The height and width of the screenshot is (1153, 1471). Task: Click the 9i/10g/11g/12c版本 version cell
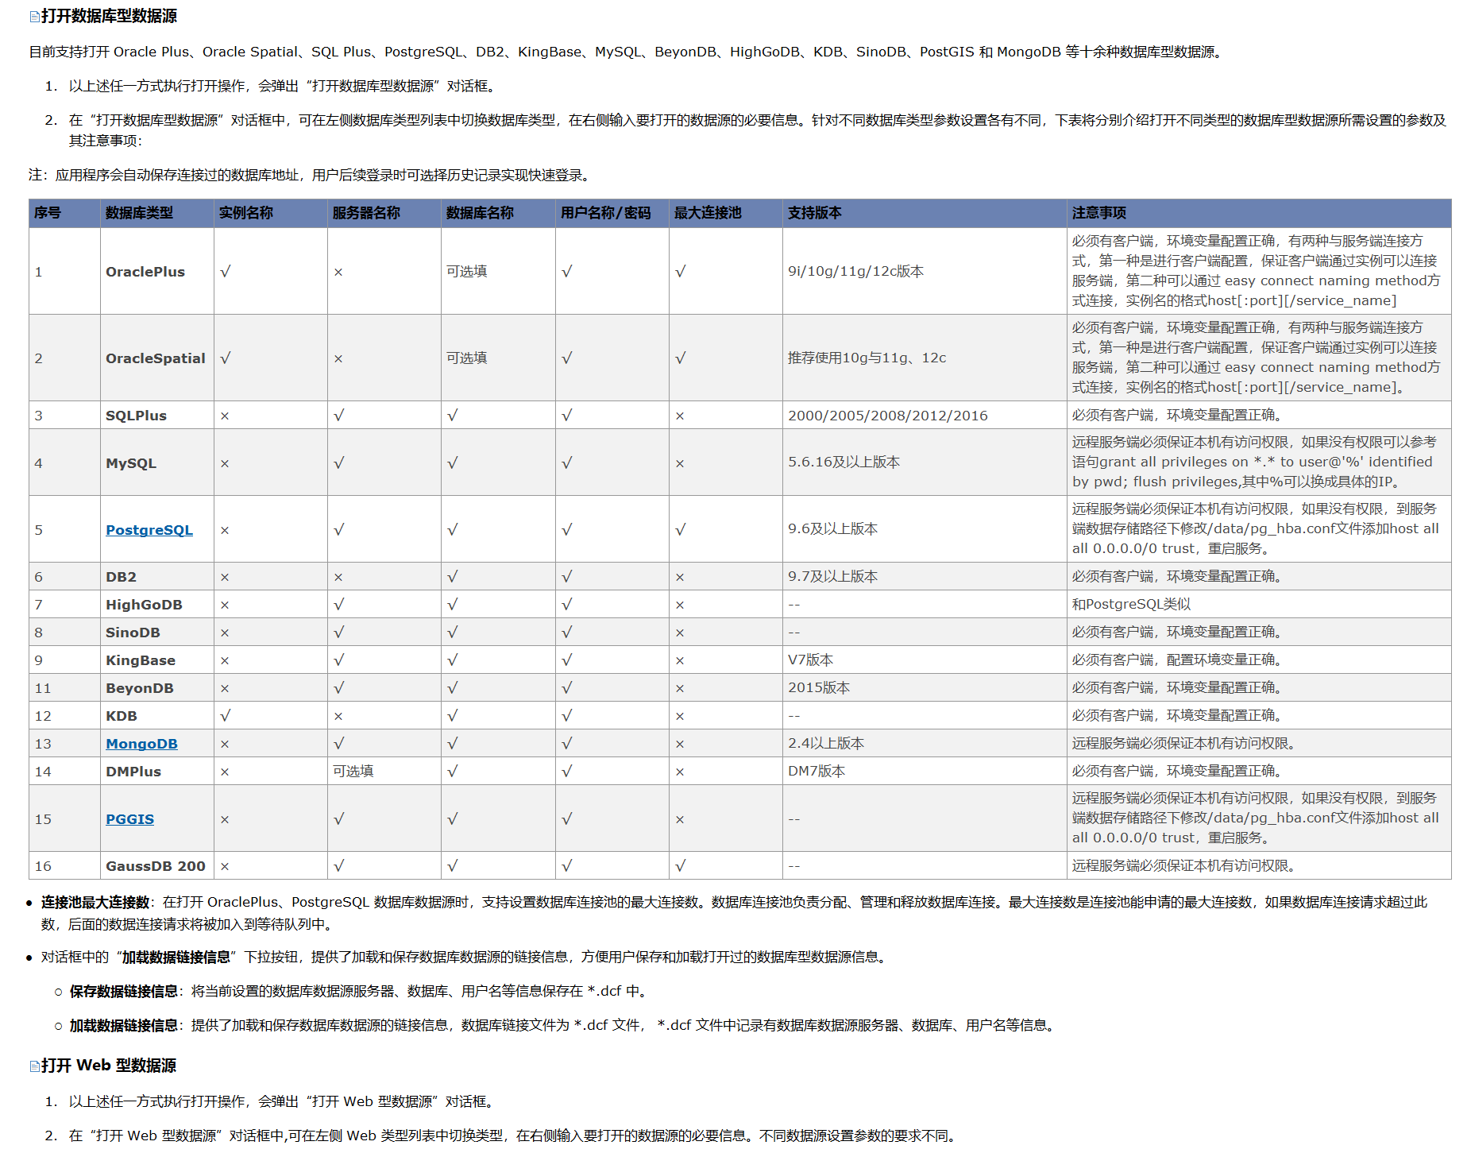tap(925, 272)
